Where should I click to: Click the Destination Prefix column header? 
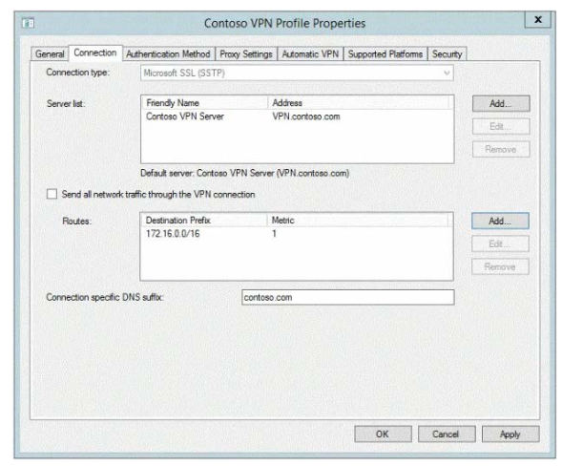204,221
